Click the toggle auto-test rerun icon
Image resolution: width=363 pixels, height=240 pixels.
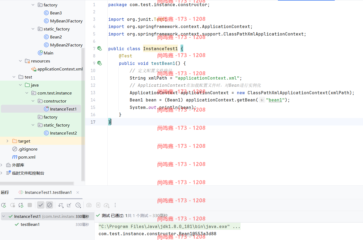pyautogui.click(x=21, y=205)
